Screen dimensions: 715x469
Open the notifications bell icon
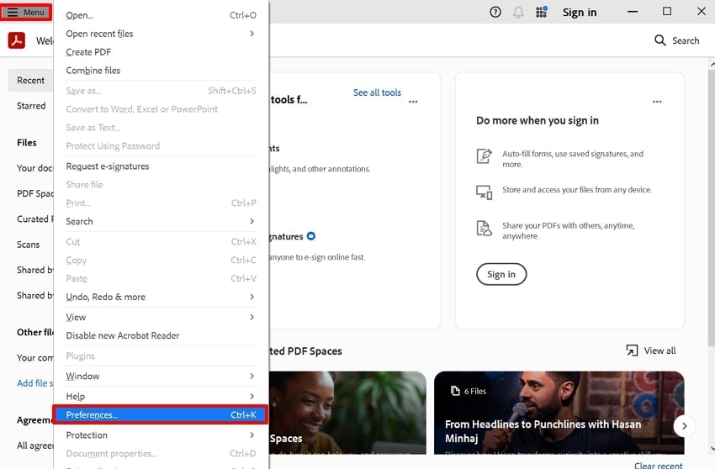(x=518, y=13)
